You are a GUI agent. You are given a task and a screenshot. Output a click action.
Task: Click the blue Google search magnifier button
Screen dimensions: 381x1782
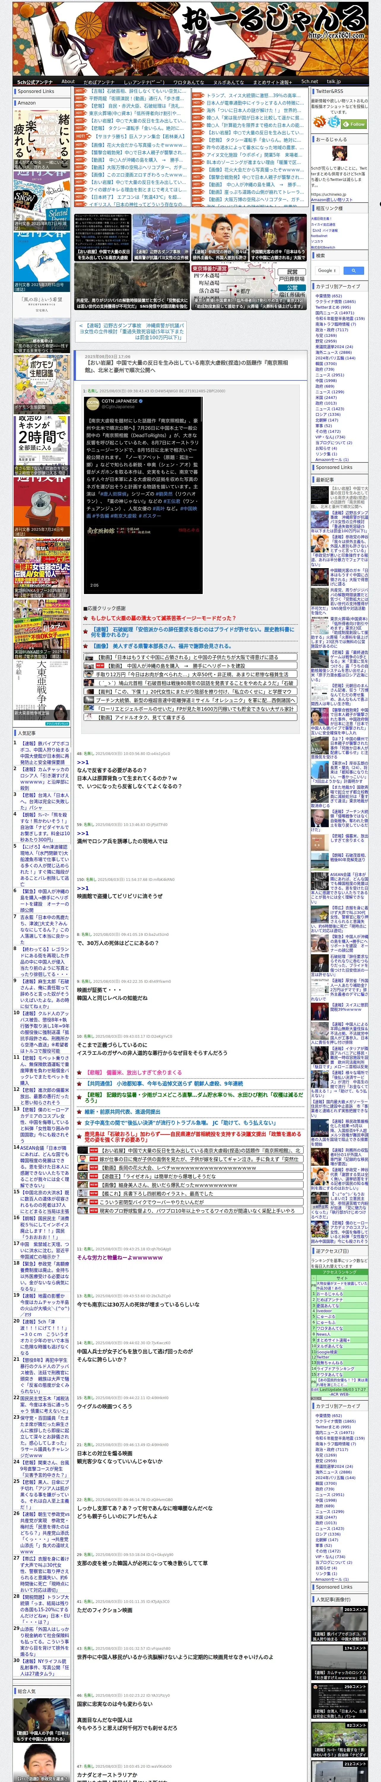(x=353, y=271)
